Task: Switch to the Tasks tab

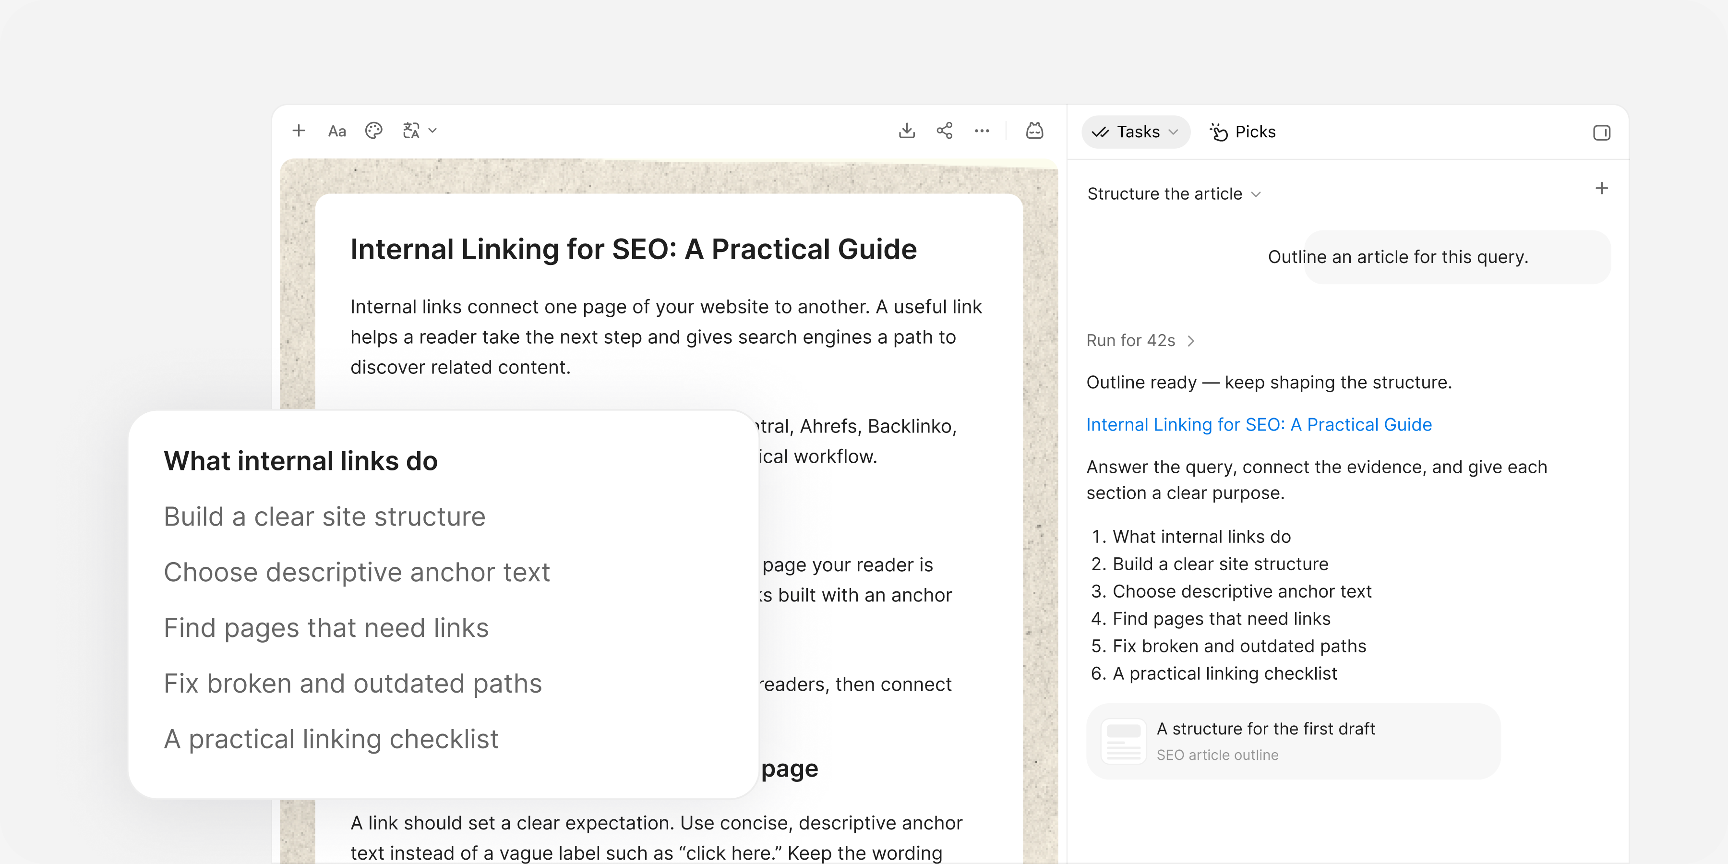Action: pyautogui.click(x=1135, y=132)
